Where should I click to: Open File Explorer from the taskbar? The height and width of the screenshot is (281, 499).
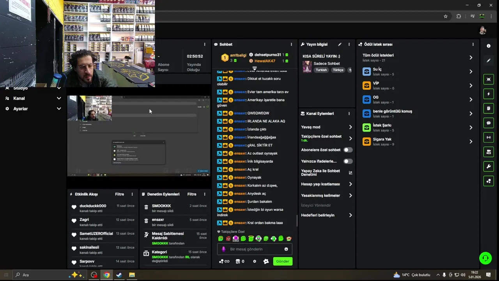pos(132,275)
